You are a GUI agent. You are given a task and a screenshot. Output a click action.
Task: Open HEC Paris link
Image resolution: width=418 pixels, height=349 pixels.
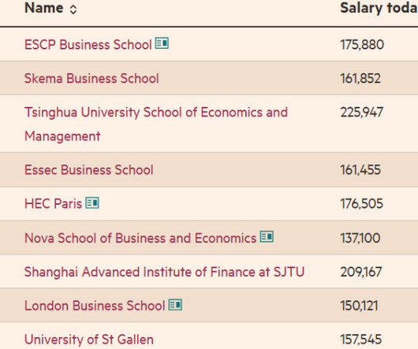point(53,204)
